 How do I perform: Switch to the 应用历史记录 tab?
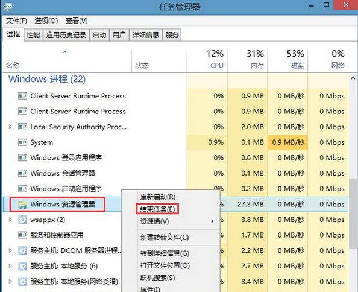pyautogui.click(x=66, y=35)
